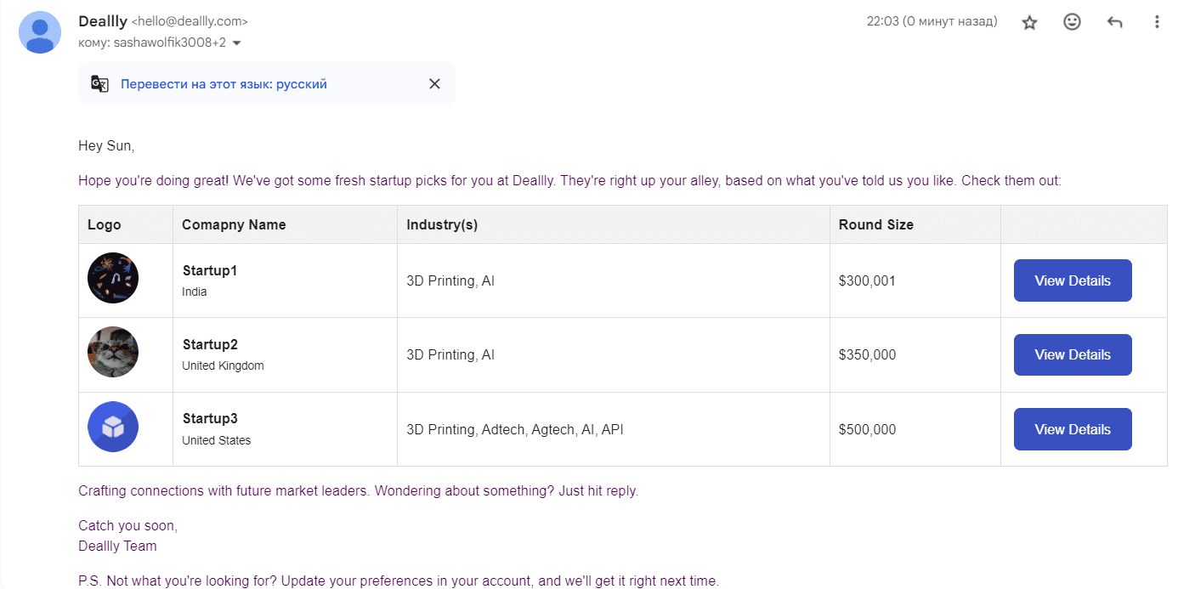The image size is (1178, 589).
Task: Select the Startup3 company name
Action: (x=210, y=418)
